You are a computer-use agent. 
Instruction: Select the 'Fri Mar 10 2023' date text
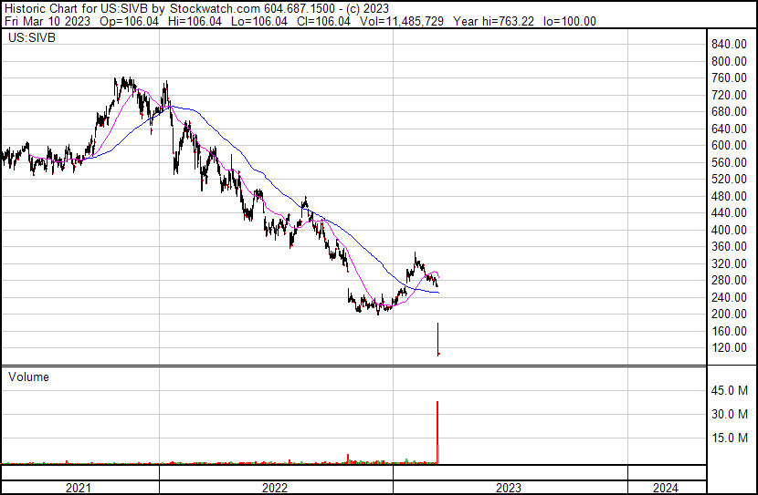[47, 21]
